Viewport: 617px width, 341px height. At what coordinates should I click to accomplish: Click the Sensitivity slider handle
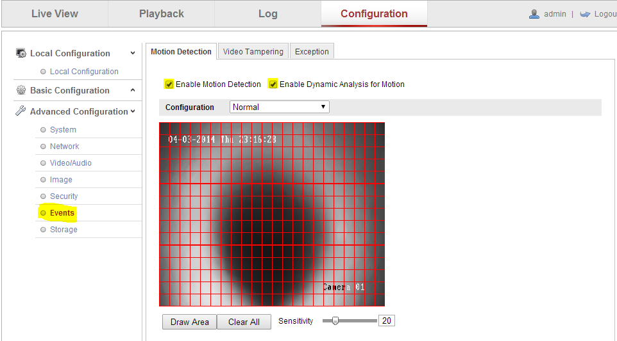coord(335,321)
